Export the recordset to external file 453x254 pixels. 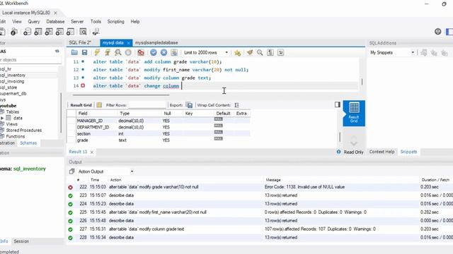click(189, 105)
